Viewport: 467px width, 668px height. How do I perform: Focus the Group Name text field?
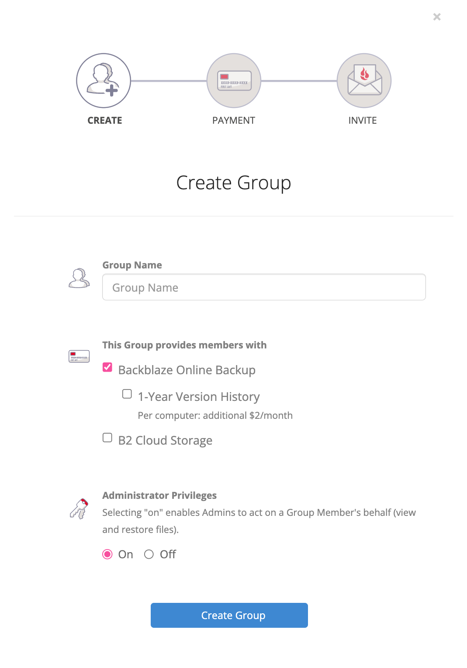click(x=264, y=287)
